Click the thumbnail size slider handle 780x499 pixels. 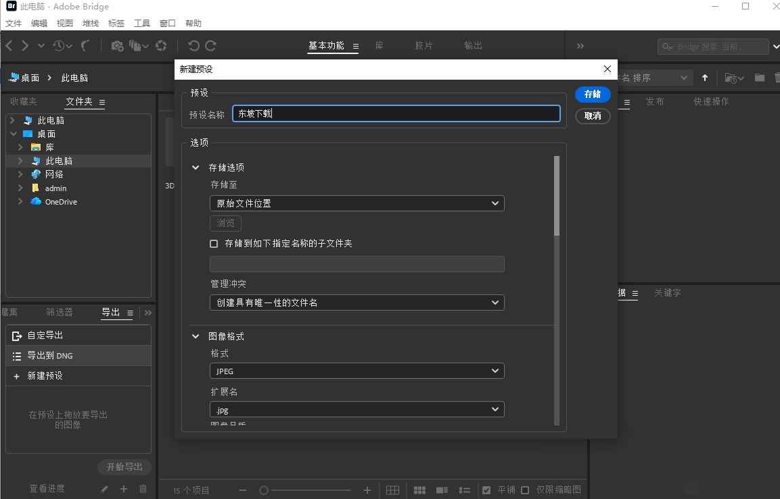[264, 490]
